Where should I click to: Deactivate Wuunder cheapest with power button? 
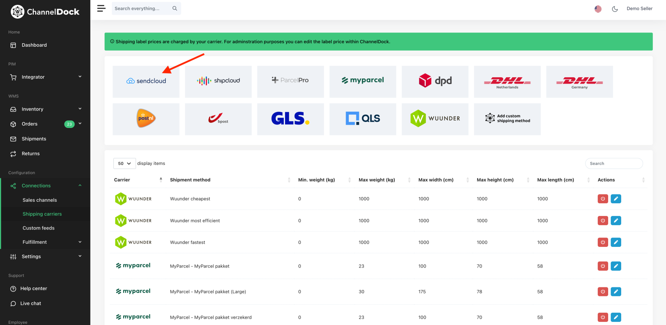coord(603,199)
